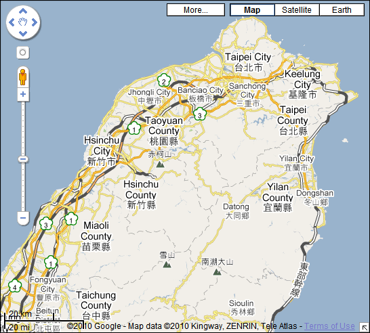Viewport: 370px width, 333px height.
Task: Click the Taipei County label
Action: point(293,120)
